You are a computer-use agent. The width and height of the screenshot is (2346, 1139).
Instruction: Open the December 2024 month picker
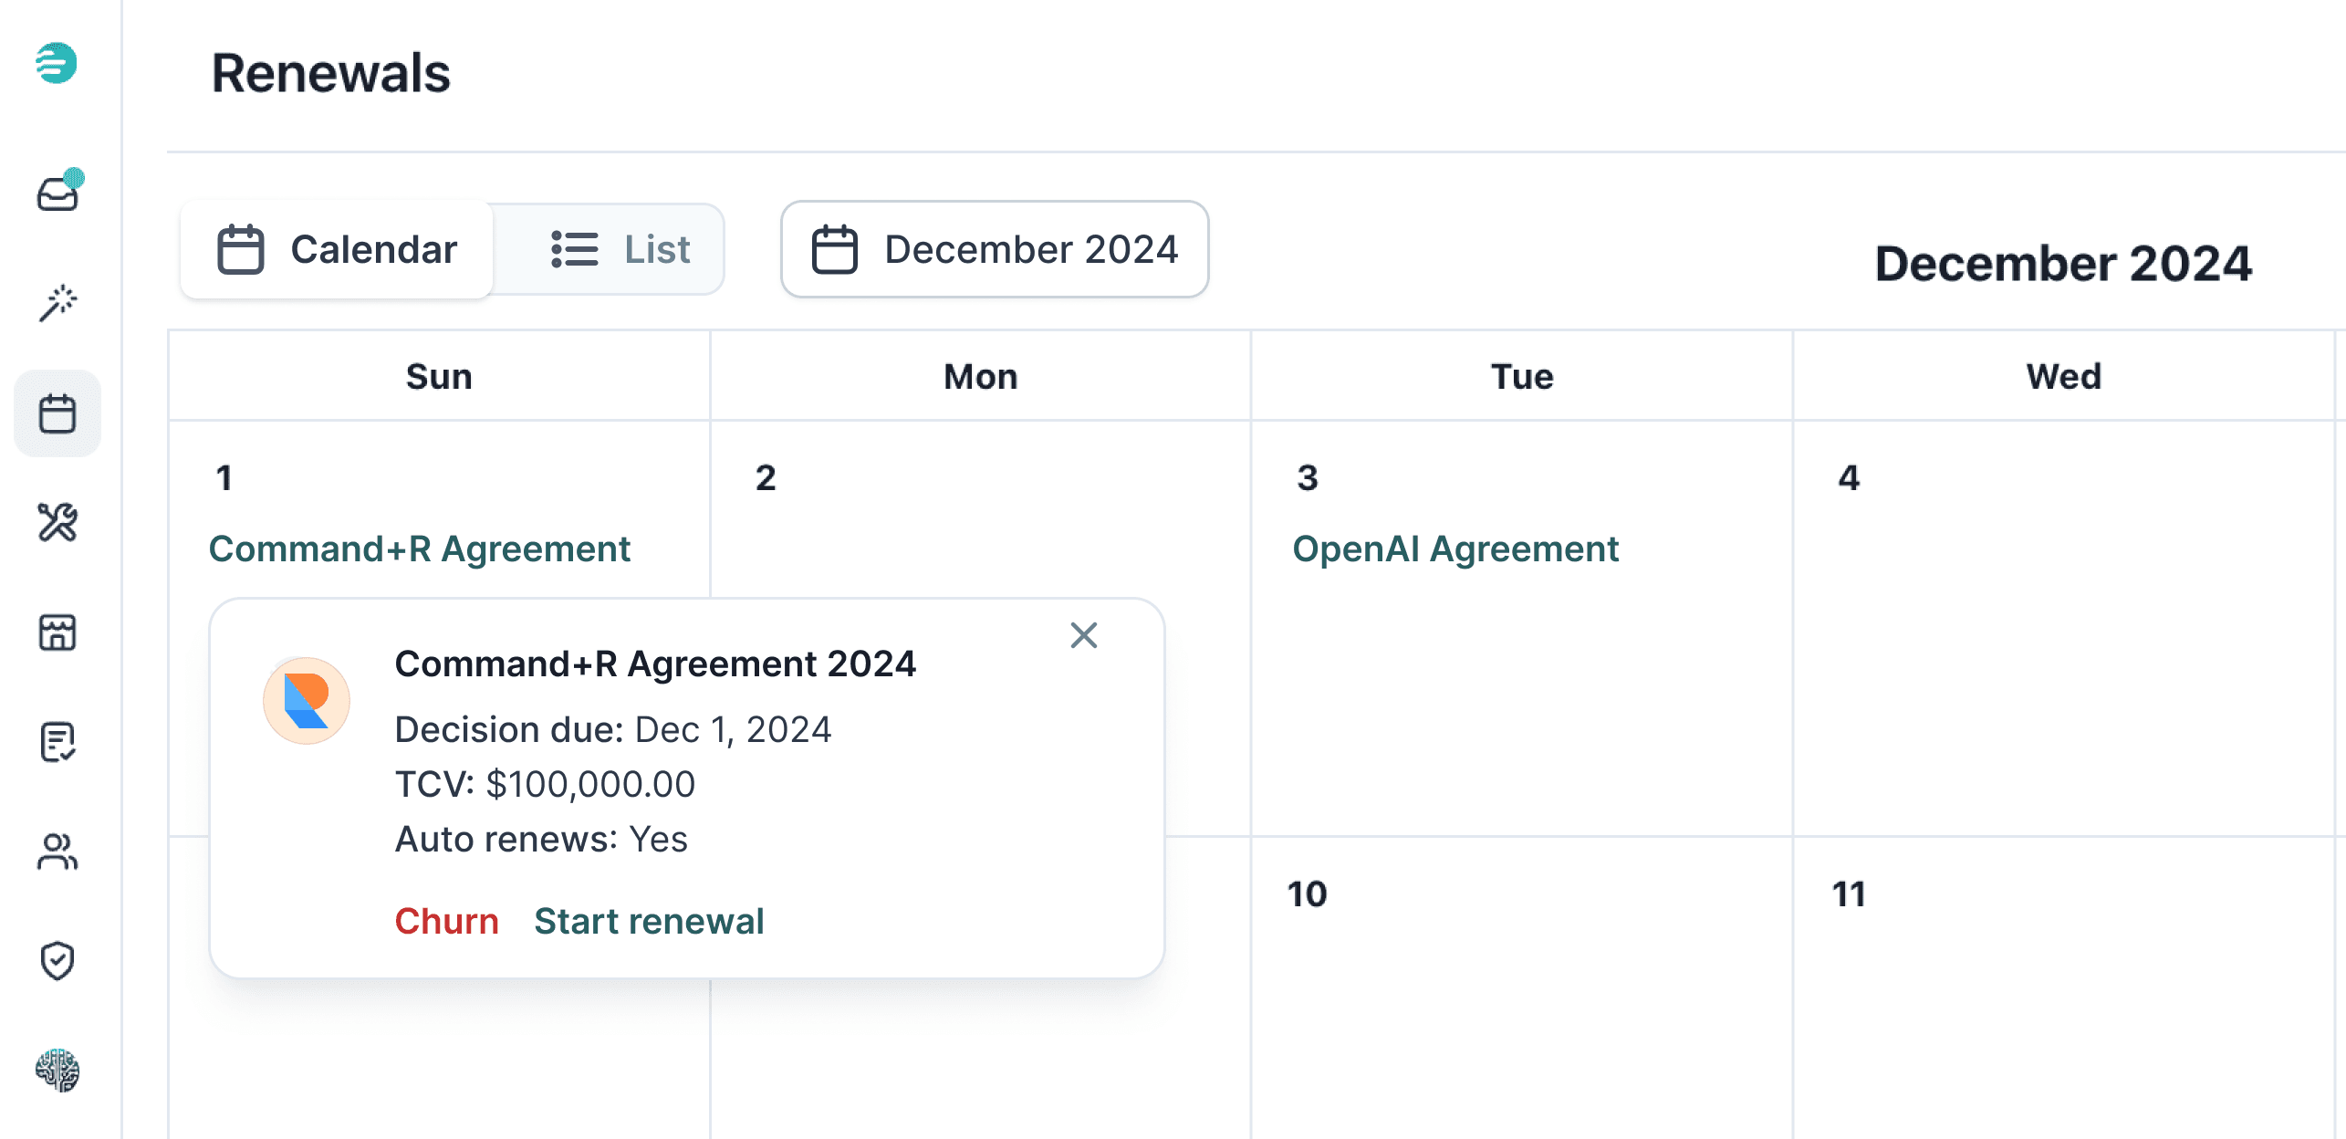[x=994, y=248]
